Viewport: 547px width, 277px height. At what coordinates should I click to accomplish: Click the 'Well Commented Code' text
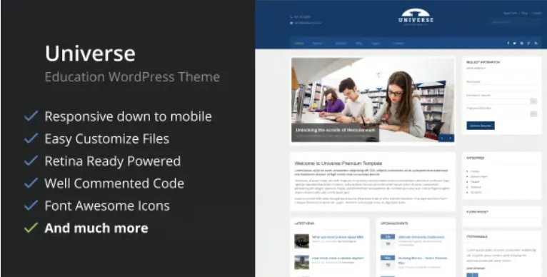pyautogui.click(x=114, y=183)
